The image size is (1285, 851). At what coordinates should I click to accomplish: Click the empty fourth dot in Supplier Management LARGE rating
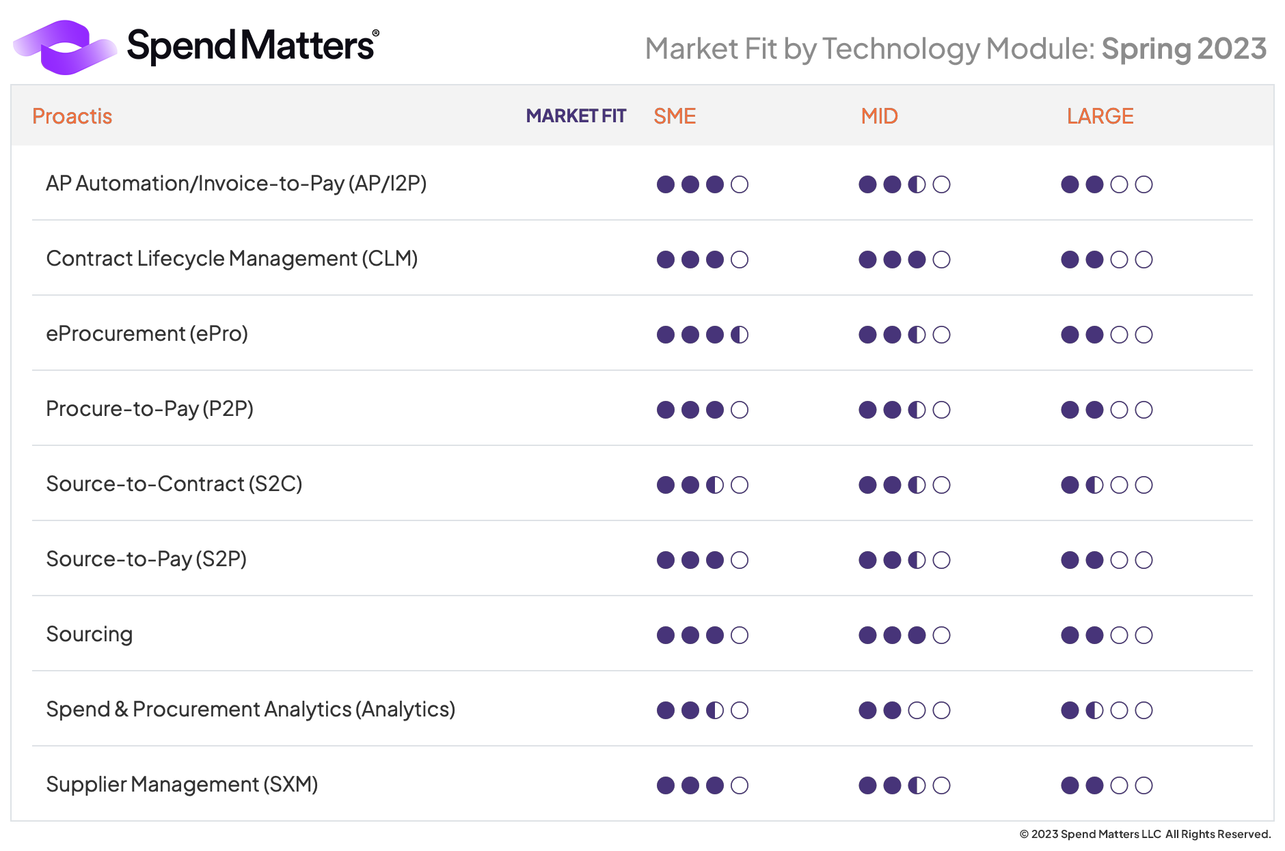pos(1144,785)
